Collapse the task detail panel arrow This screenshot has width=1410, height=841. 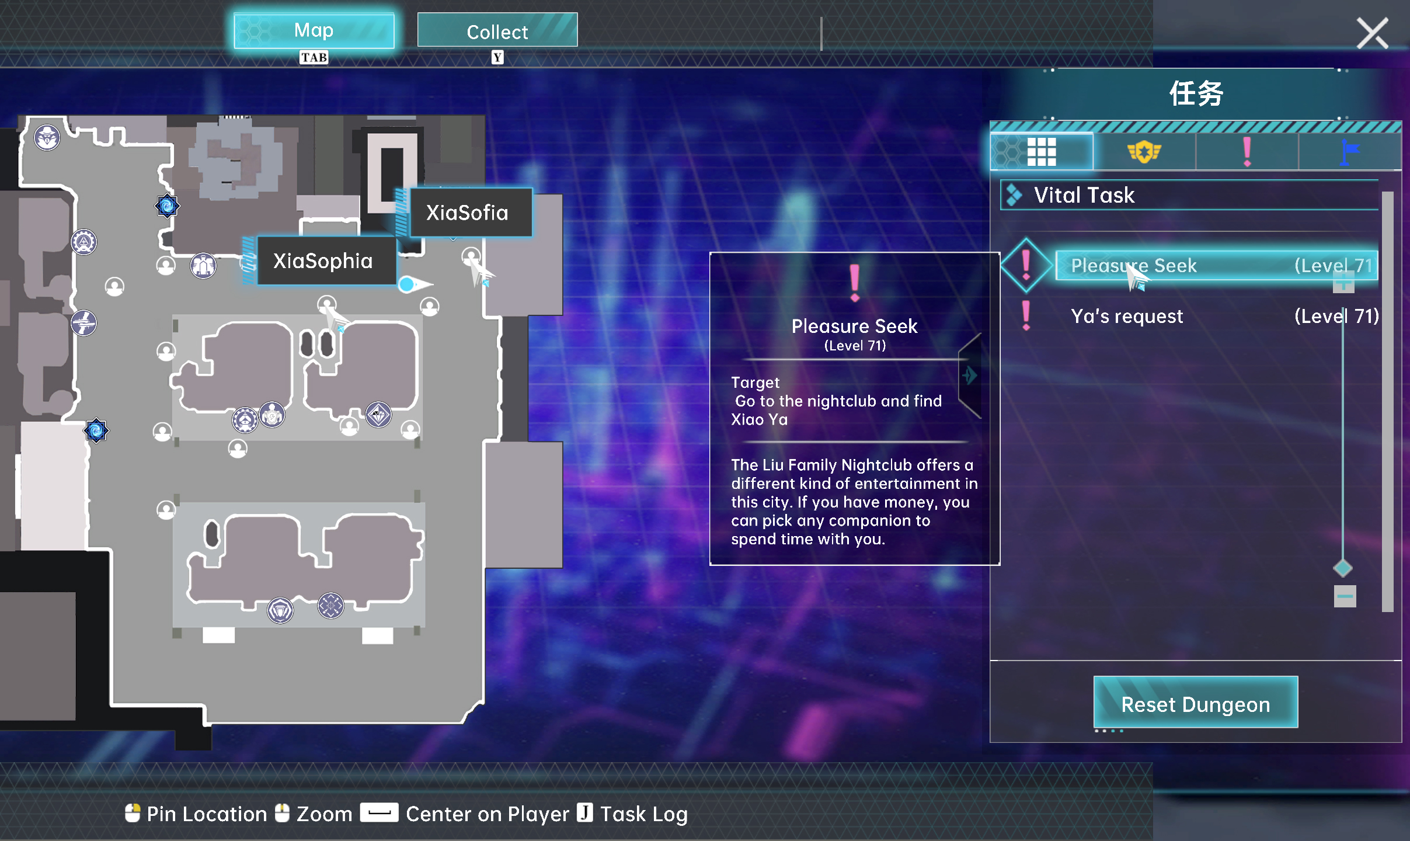[x=970, y=375]
